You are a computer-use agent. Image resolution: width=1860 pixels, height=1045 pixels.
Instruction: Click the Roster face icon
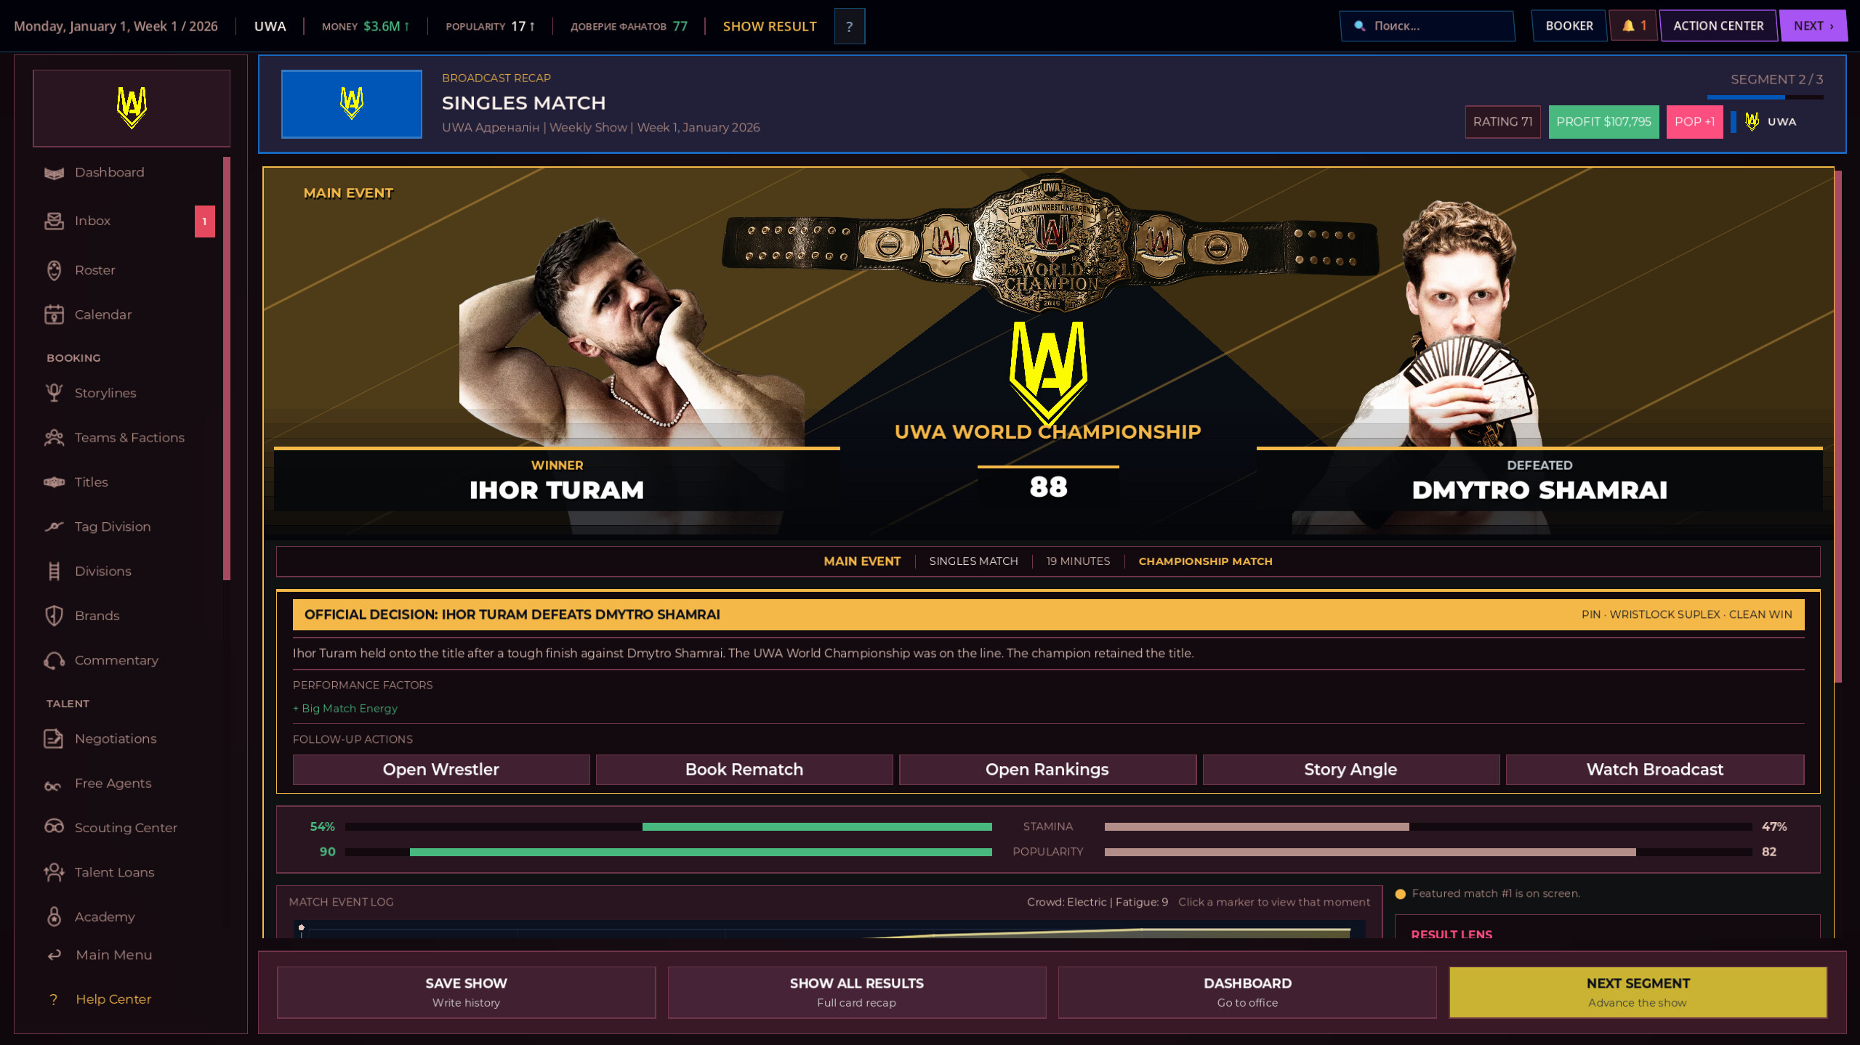point(55,270)
